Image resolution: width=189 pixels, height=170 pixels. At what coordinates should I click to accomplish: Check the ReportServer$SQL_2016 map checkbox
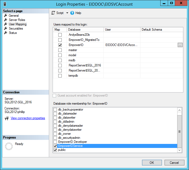click(x=60, y=65)
